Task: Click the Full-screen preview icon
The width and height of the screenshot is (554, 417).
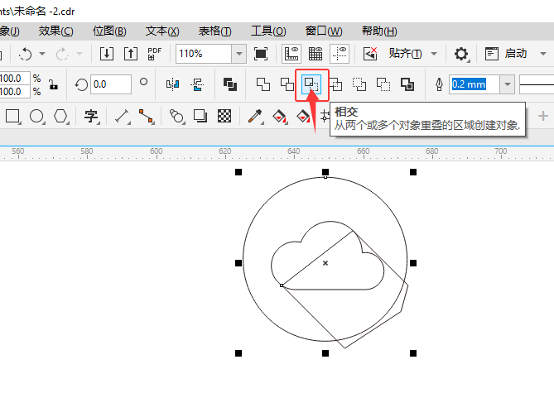Action: coord(261,54)
